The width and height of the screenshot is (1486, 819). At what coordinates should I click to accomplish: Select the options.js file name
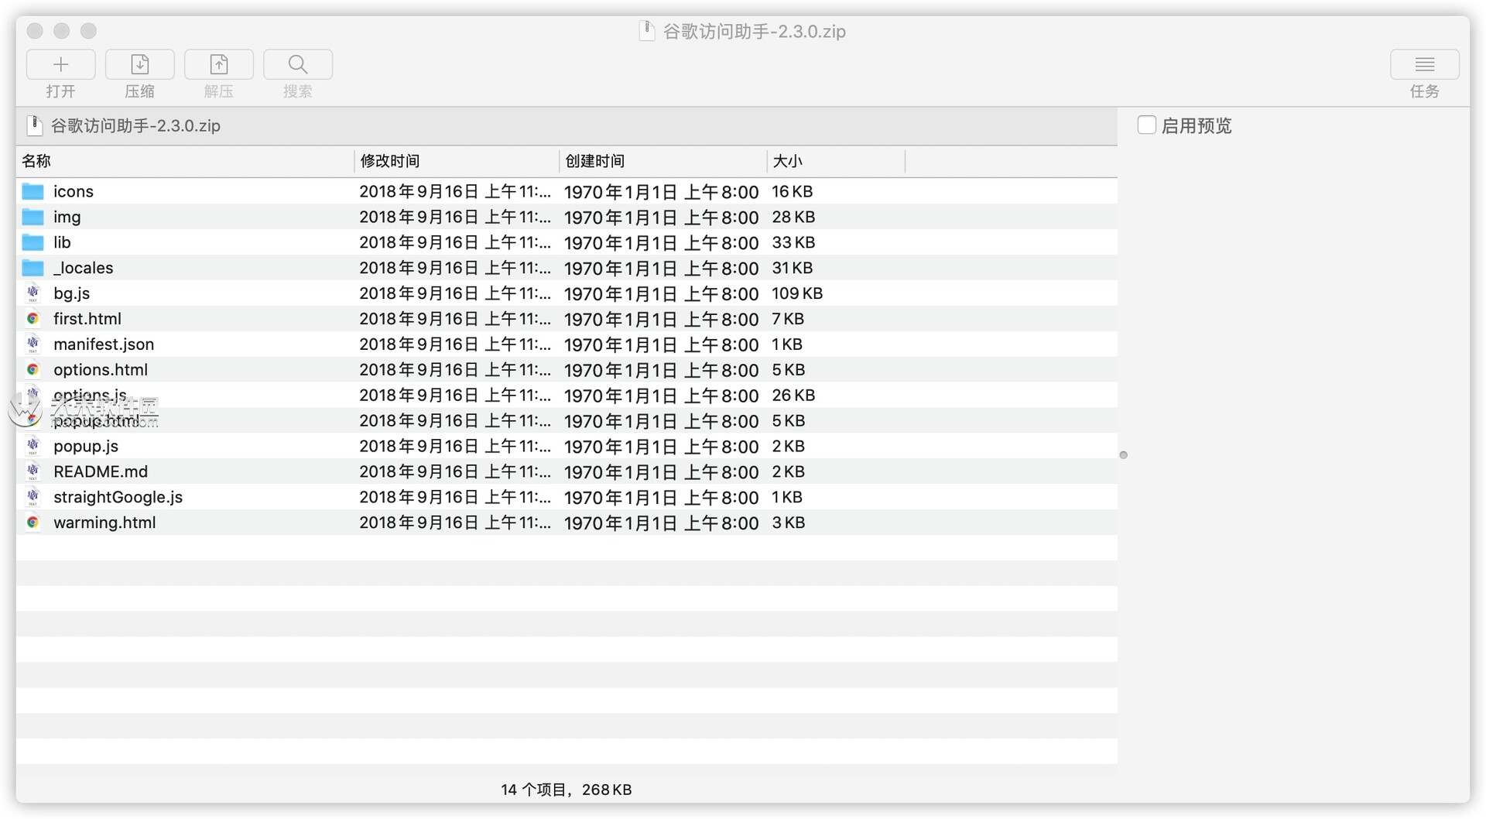90,396
